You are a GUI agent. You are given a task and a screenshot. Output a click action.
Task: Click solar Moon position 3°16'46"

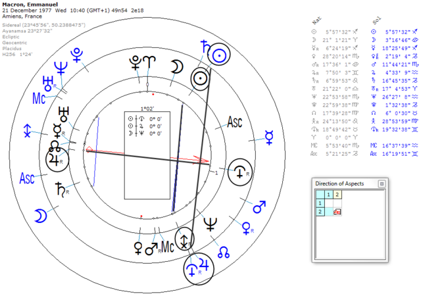(398, 40)
